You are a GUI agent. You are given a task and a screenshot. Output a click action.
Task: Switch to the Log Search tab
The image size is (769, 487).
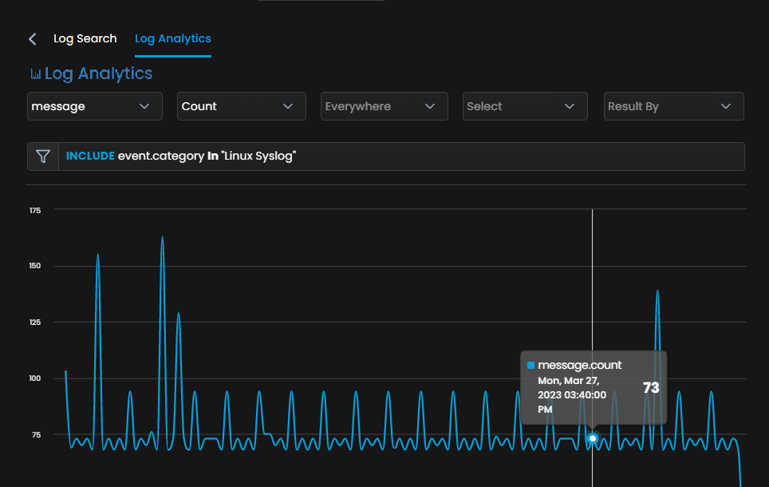tap(85, 39)
